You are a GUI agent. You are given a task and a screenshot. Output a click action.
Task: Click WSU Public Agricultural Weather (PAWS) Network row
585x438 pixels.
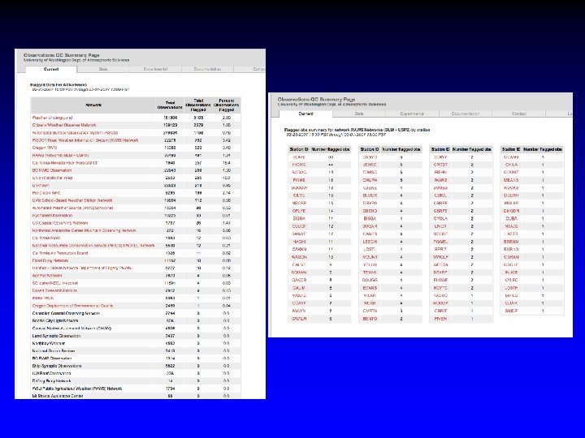coord(136,389)
